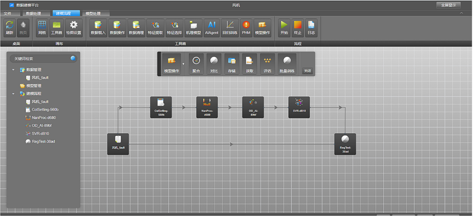
Task: Click the 数据建模平台 app logo icon
Action: 11,5
